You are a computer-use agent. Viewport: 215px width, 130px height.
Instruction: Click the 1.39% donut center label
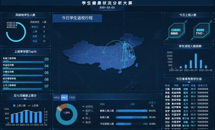(67, 113)
